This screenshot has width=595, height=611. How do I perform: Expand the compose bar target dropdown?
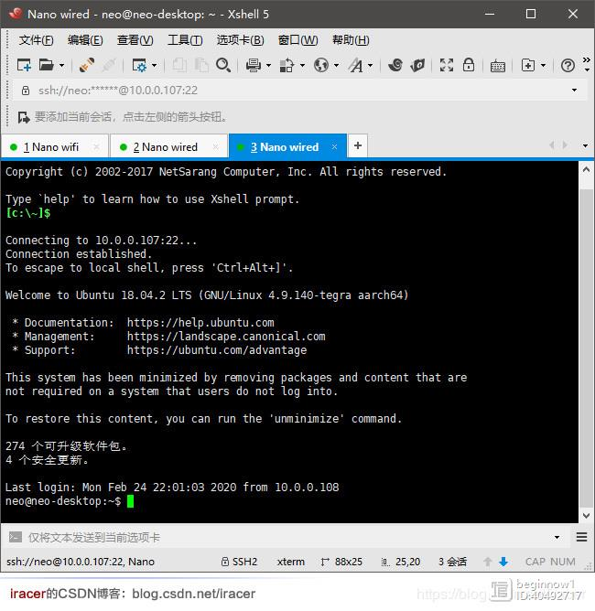pos(557,537)
